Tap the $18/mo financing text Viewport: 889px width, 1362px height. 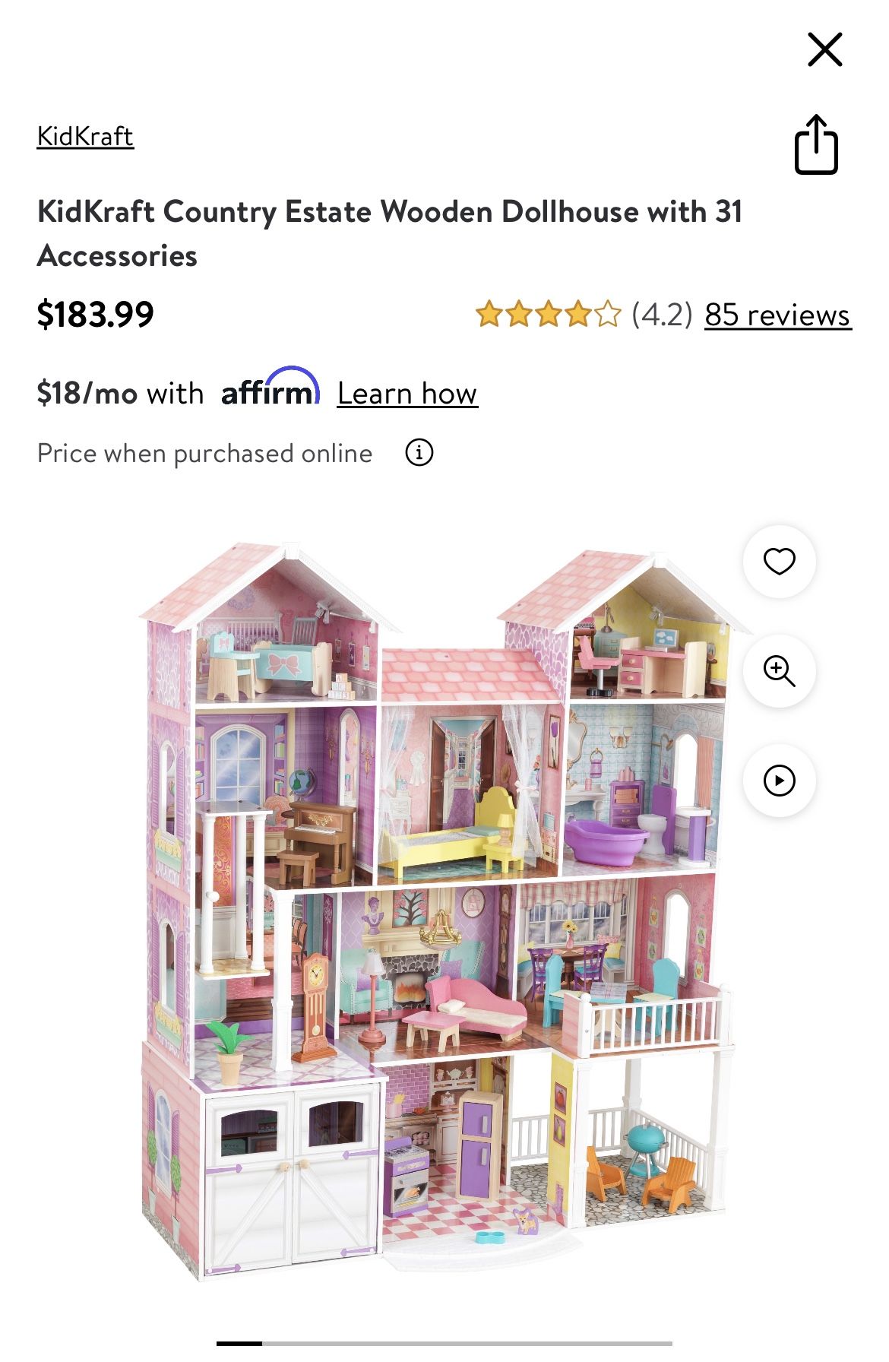pyautogui.click(x=120, y=394)
